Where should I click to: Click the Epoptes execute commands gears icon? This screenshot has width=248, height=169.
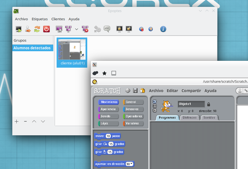tap(97, 29)
